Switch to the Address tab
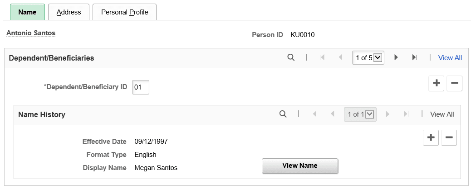This screenshot has width=471, height=189. pyautogui.click(x=69, y=12)
